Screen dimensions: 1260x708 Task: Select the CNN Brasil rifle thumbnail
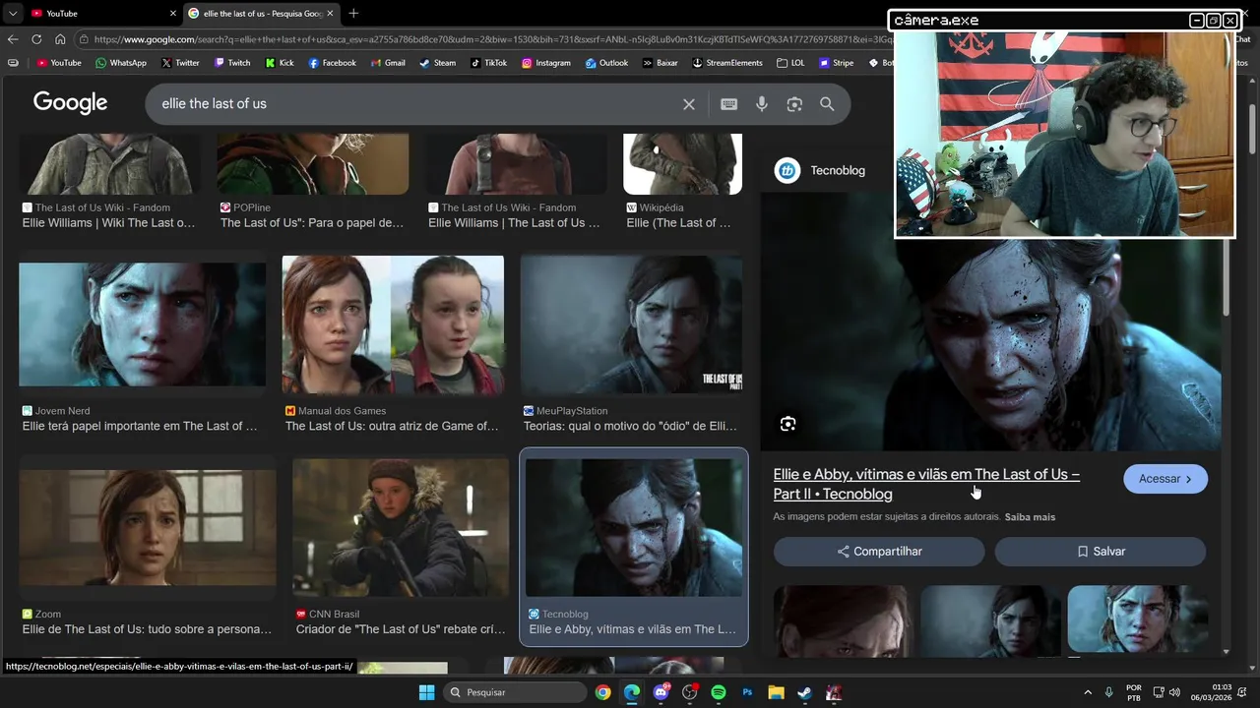[x=401, y=528]
